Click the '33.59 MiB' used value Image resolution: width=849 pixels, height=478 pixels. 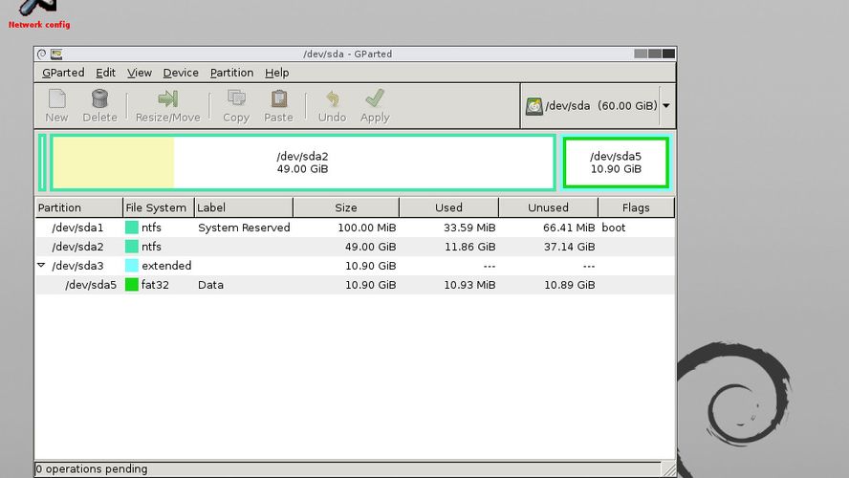469,228
